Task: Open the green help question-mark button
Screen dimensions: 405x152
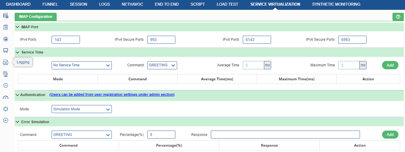Action: coord(398,17)
